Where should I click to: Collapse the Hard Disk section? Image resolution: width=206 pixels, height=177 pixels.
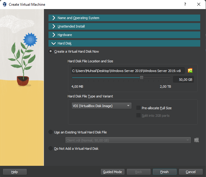coord(124,43)
